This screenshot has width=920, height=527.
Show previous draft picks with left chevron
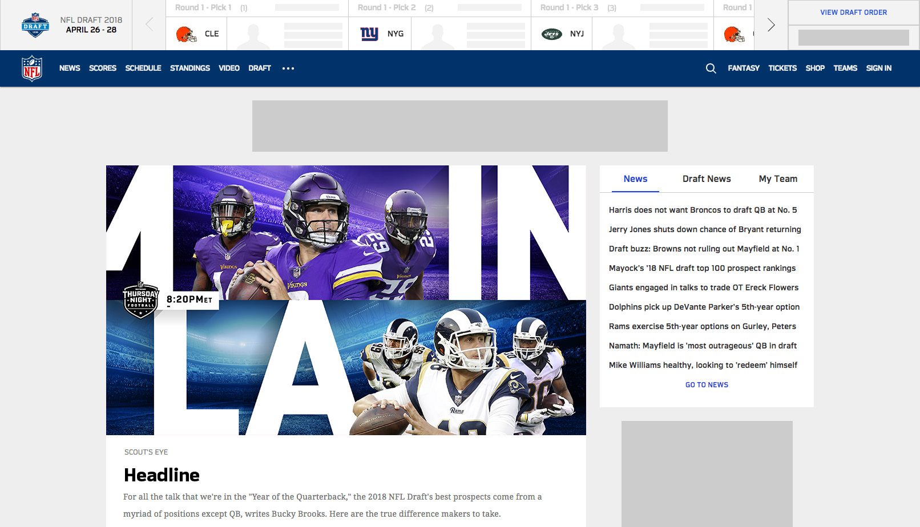coord(150,25)
